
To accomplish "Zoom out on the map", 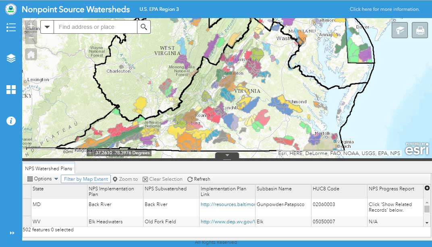I will [x=31, y=38].
